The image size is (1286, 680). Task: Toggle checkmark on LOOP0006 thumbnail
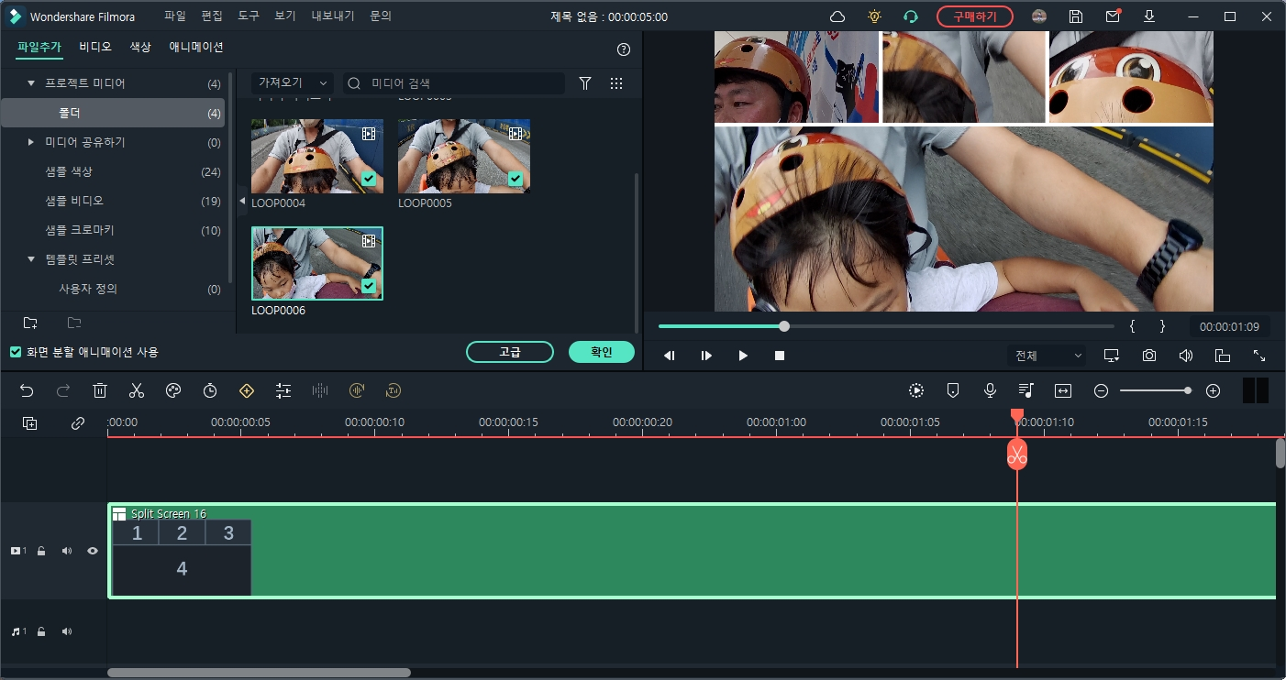[369, 286]
